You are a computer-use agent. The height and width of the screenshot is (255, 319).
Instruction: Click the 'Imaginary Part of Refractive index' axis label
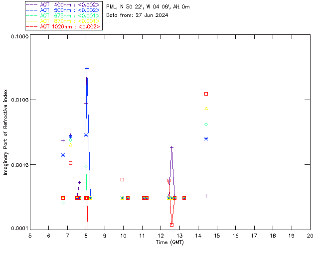5,132
